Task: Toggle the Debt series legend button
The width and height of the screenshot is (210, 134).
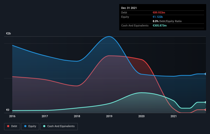Action: pos(12,126)
